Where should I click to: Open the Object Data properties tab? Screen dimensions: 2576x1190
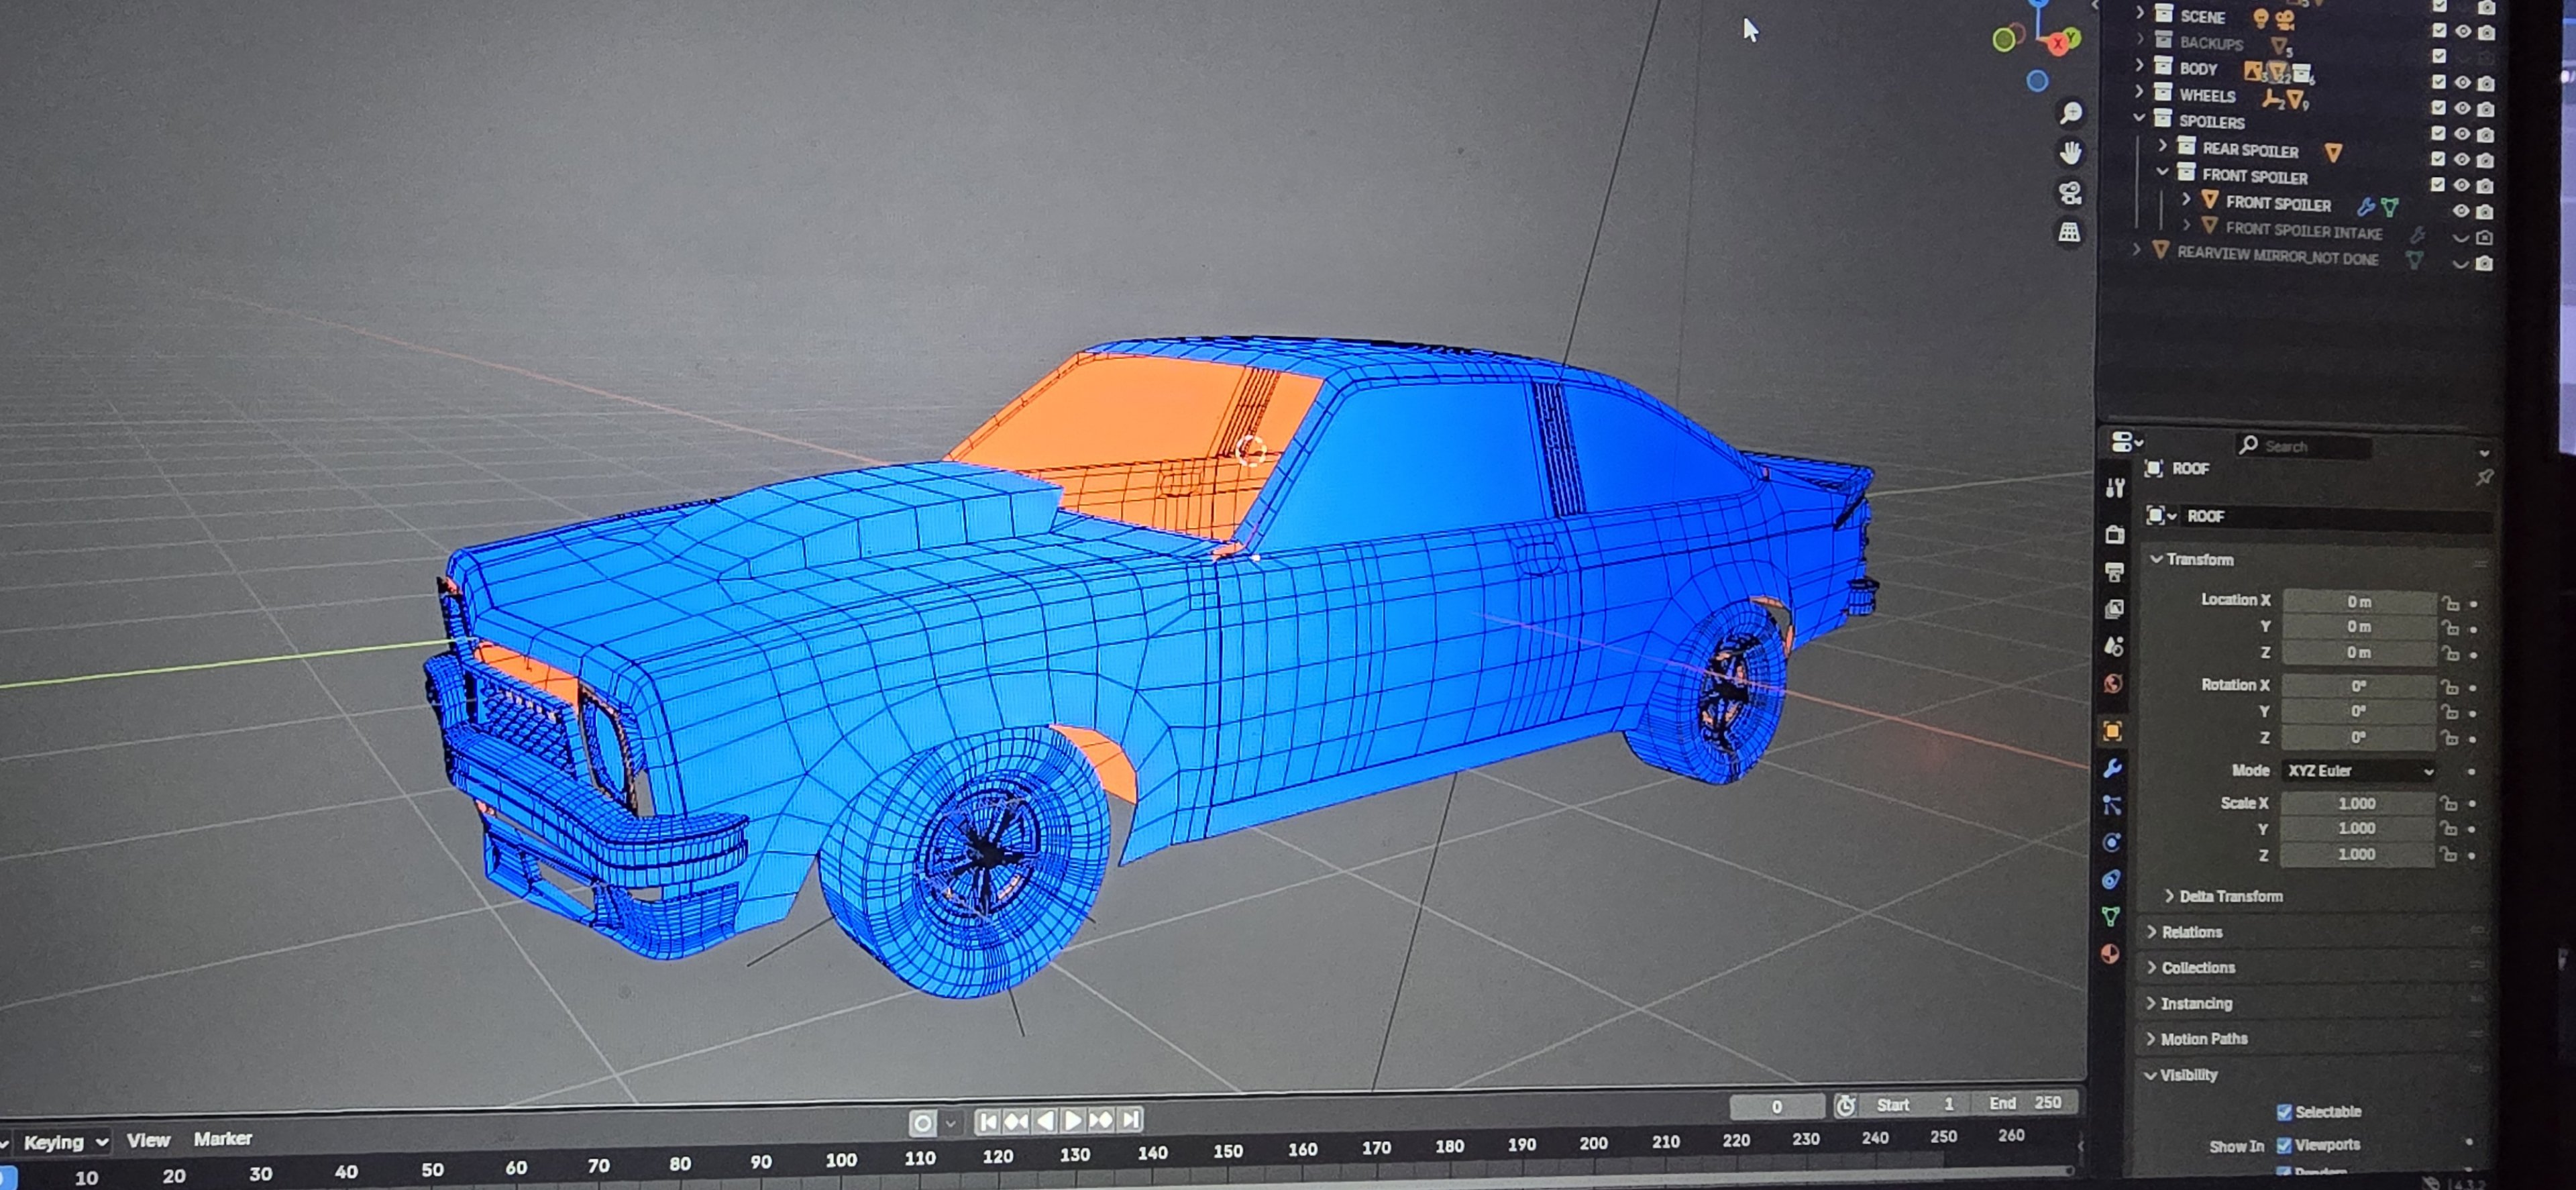point(2110,915)
